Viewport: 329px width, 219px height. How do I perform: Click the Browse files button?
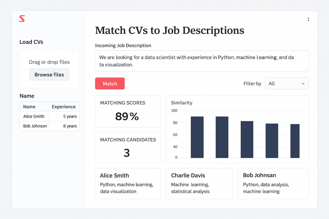[49, 74]
